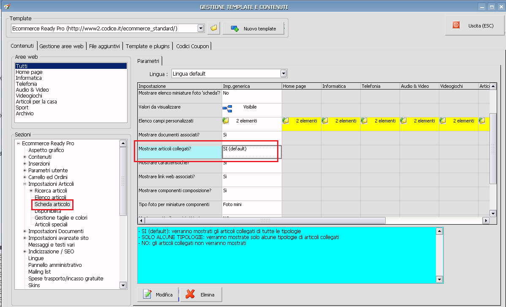Image resolution: width=506 pixels, height=307 pixels.
Task: Open template folder icon button
Action: 214,28
